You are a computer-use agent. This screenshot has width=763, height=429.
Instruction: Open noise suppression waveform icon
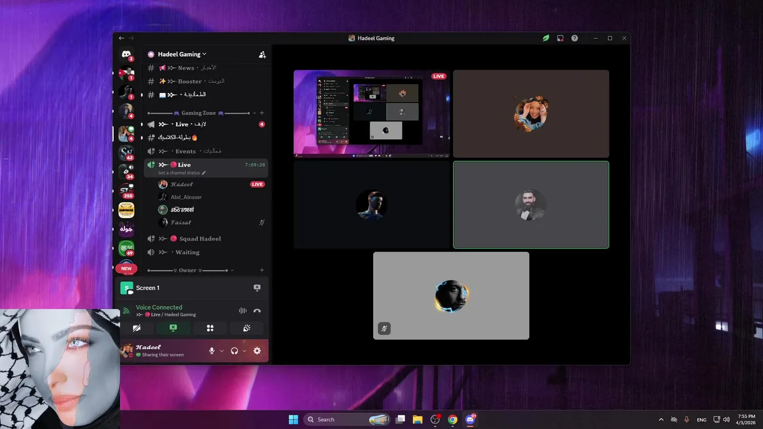pos(243,310)
